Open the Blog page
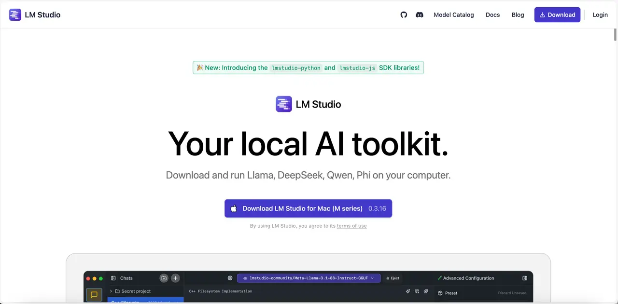This screenshot has width=618, height=304. coord(518,15)
